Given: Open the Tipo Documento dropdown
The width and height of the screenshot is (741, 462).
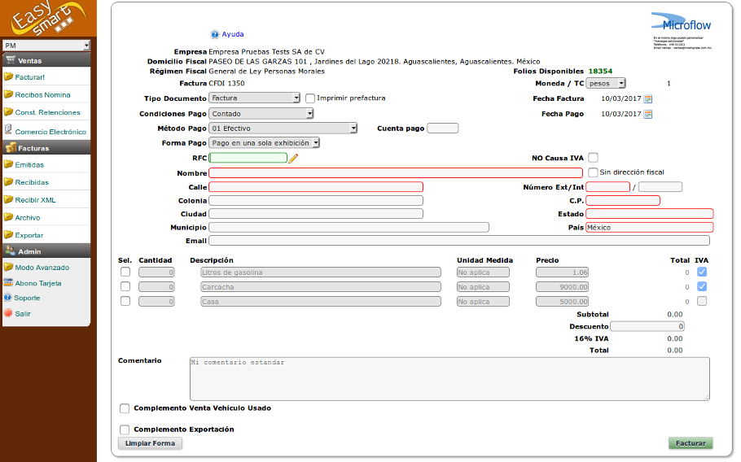Looking at the screenshot, I should click(x=255, y=98).
